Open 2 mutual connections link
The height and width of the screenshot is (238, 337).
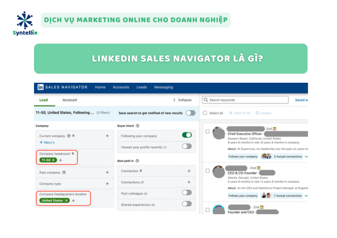point(288,156)
